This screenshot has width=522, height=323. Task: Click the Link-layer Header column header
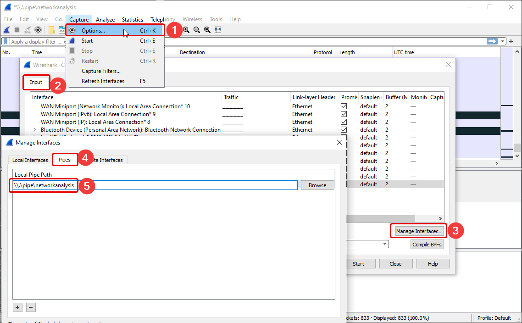[x=314, y=97]
